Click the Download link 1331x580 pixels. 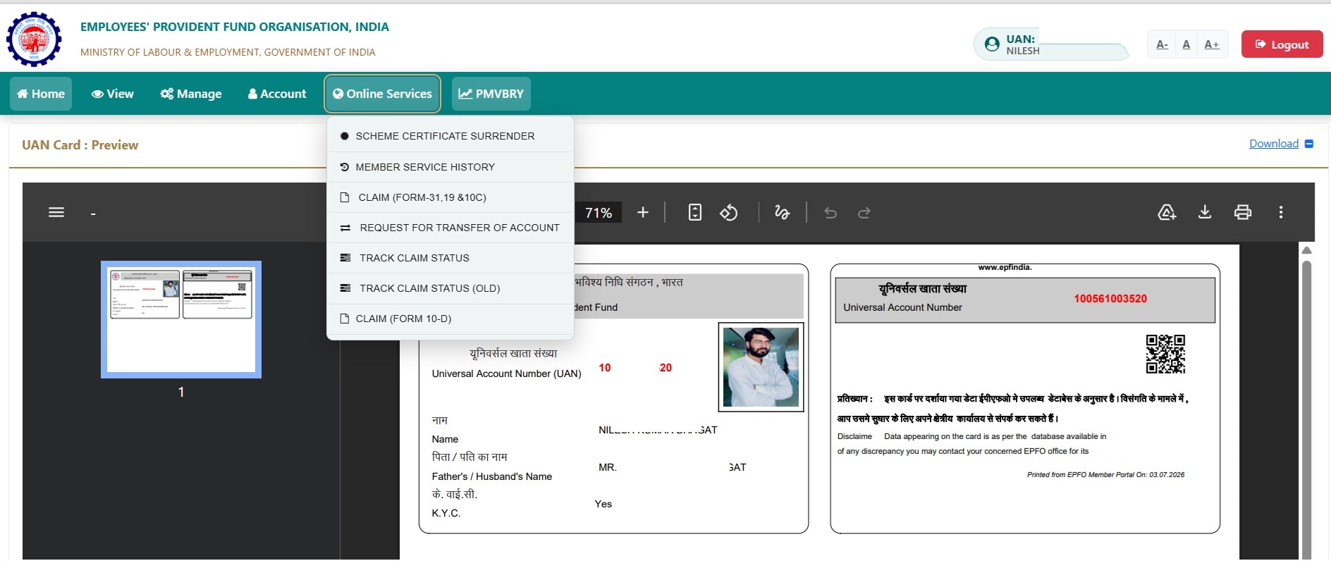pos(1274,144)
